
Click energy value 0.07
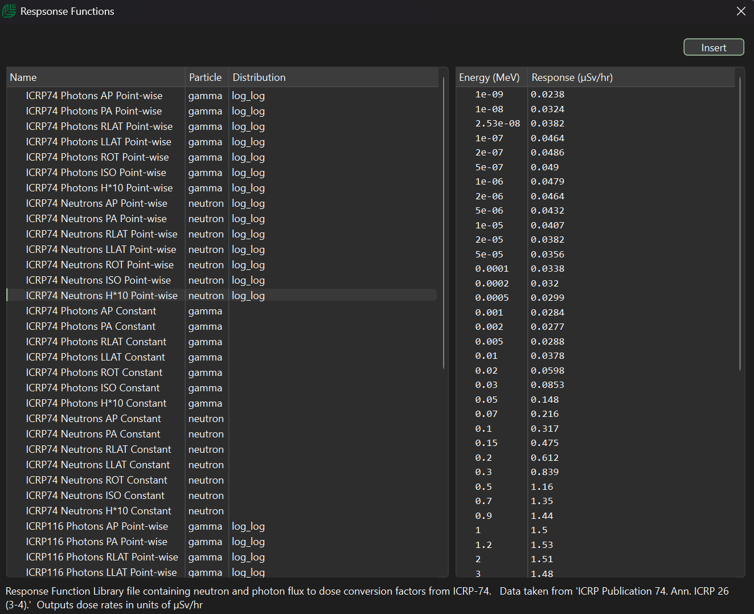click(x=486, y=414)
